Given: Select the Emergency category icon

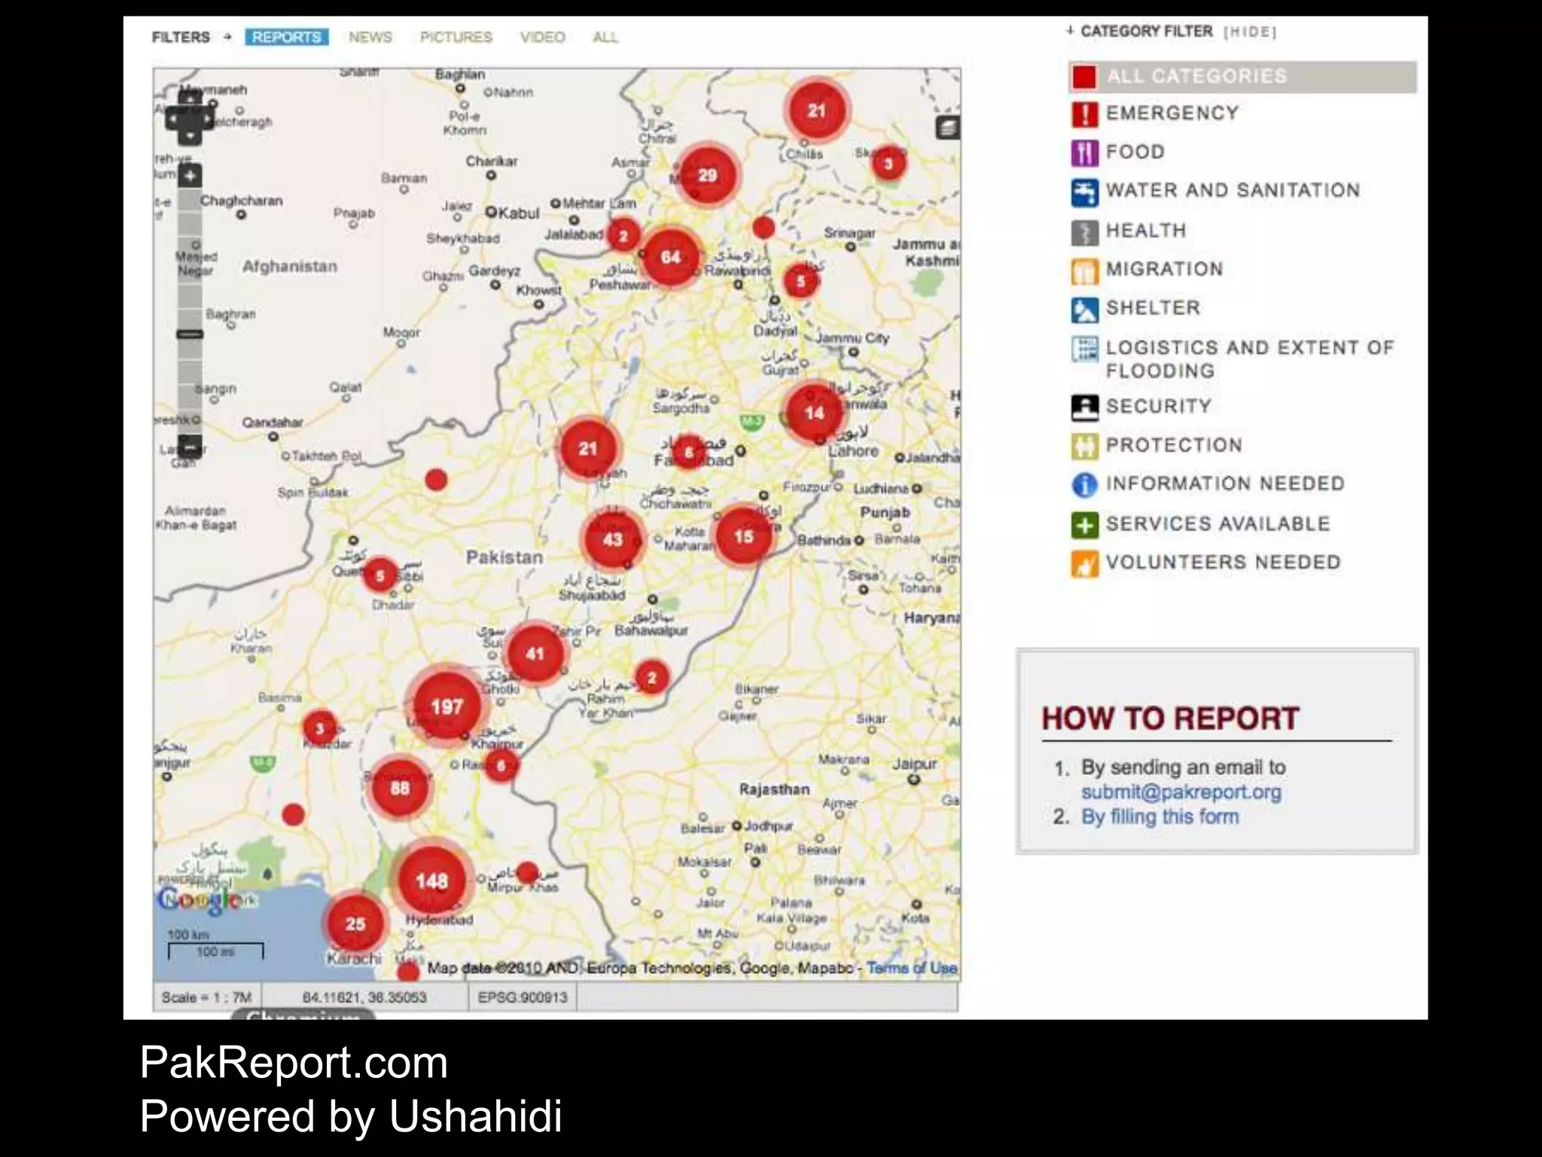Looking at the screenshot, I should coord(1084,114).
